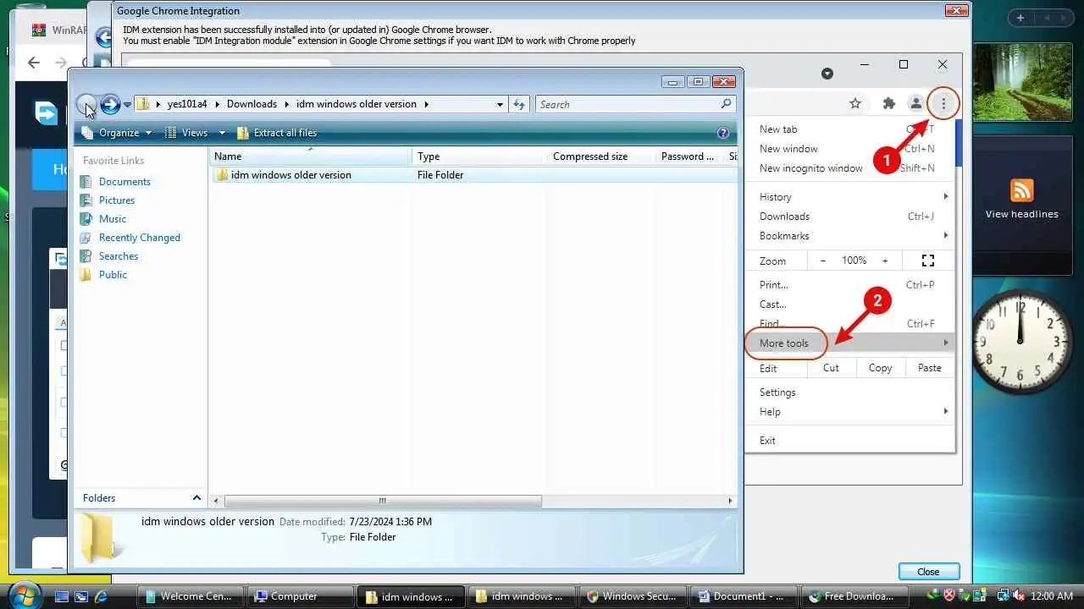Click Copy in the Edit row
The width and height of the screenshot is (1084, 609).
tap(881, 368)
